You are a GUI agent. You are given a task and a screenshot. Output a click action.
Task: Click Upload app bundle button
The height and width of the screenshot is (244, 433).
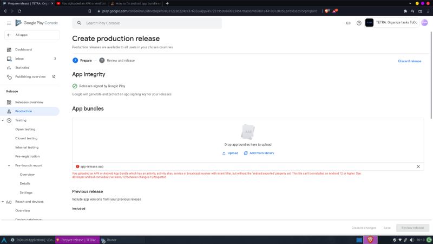(231, 153)
